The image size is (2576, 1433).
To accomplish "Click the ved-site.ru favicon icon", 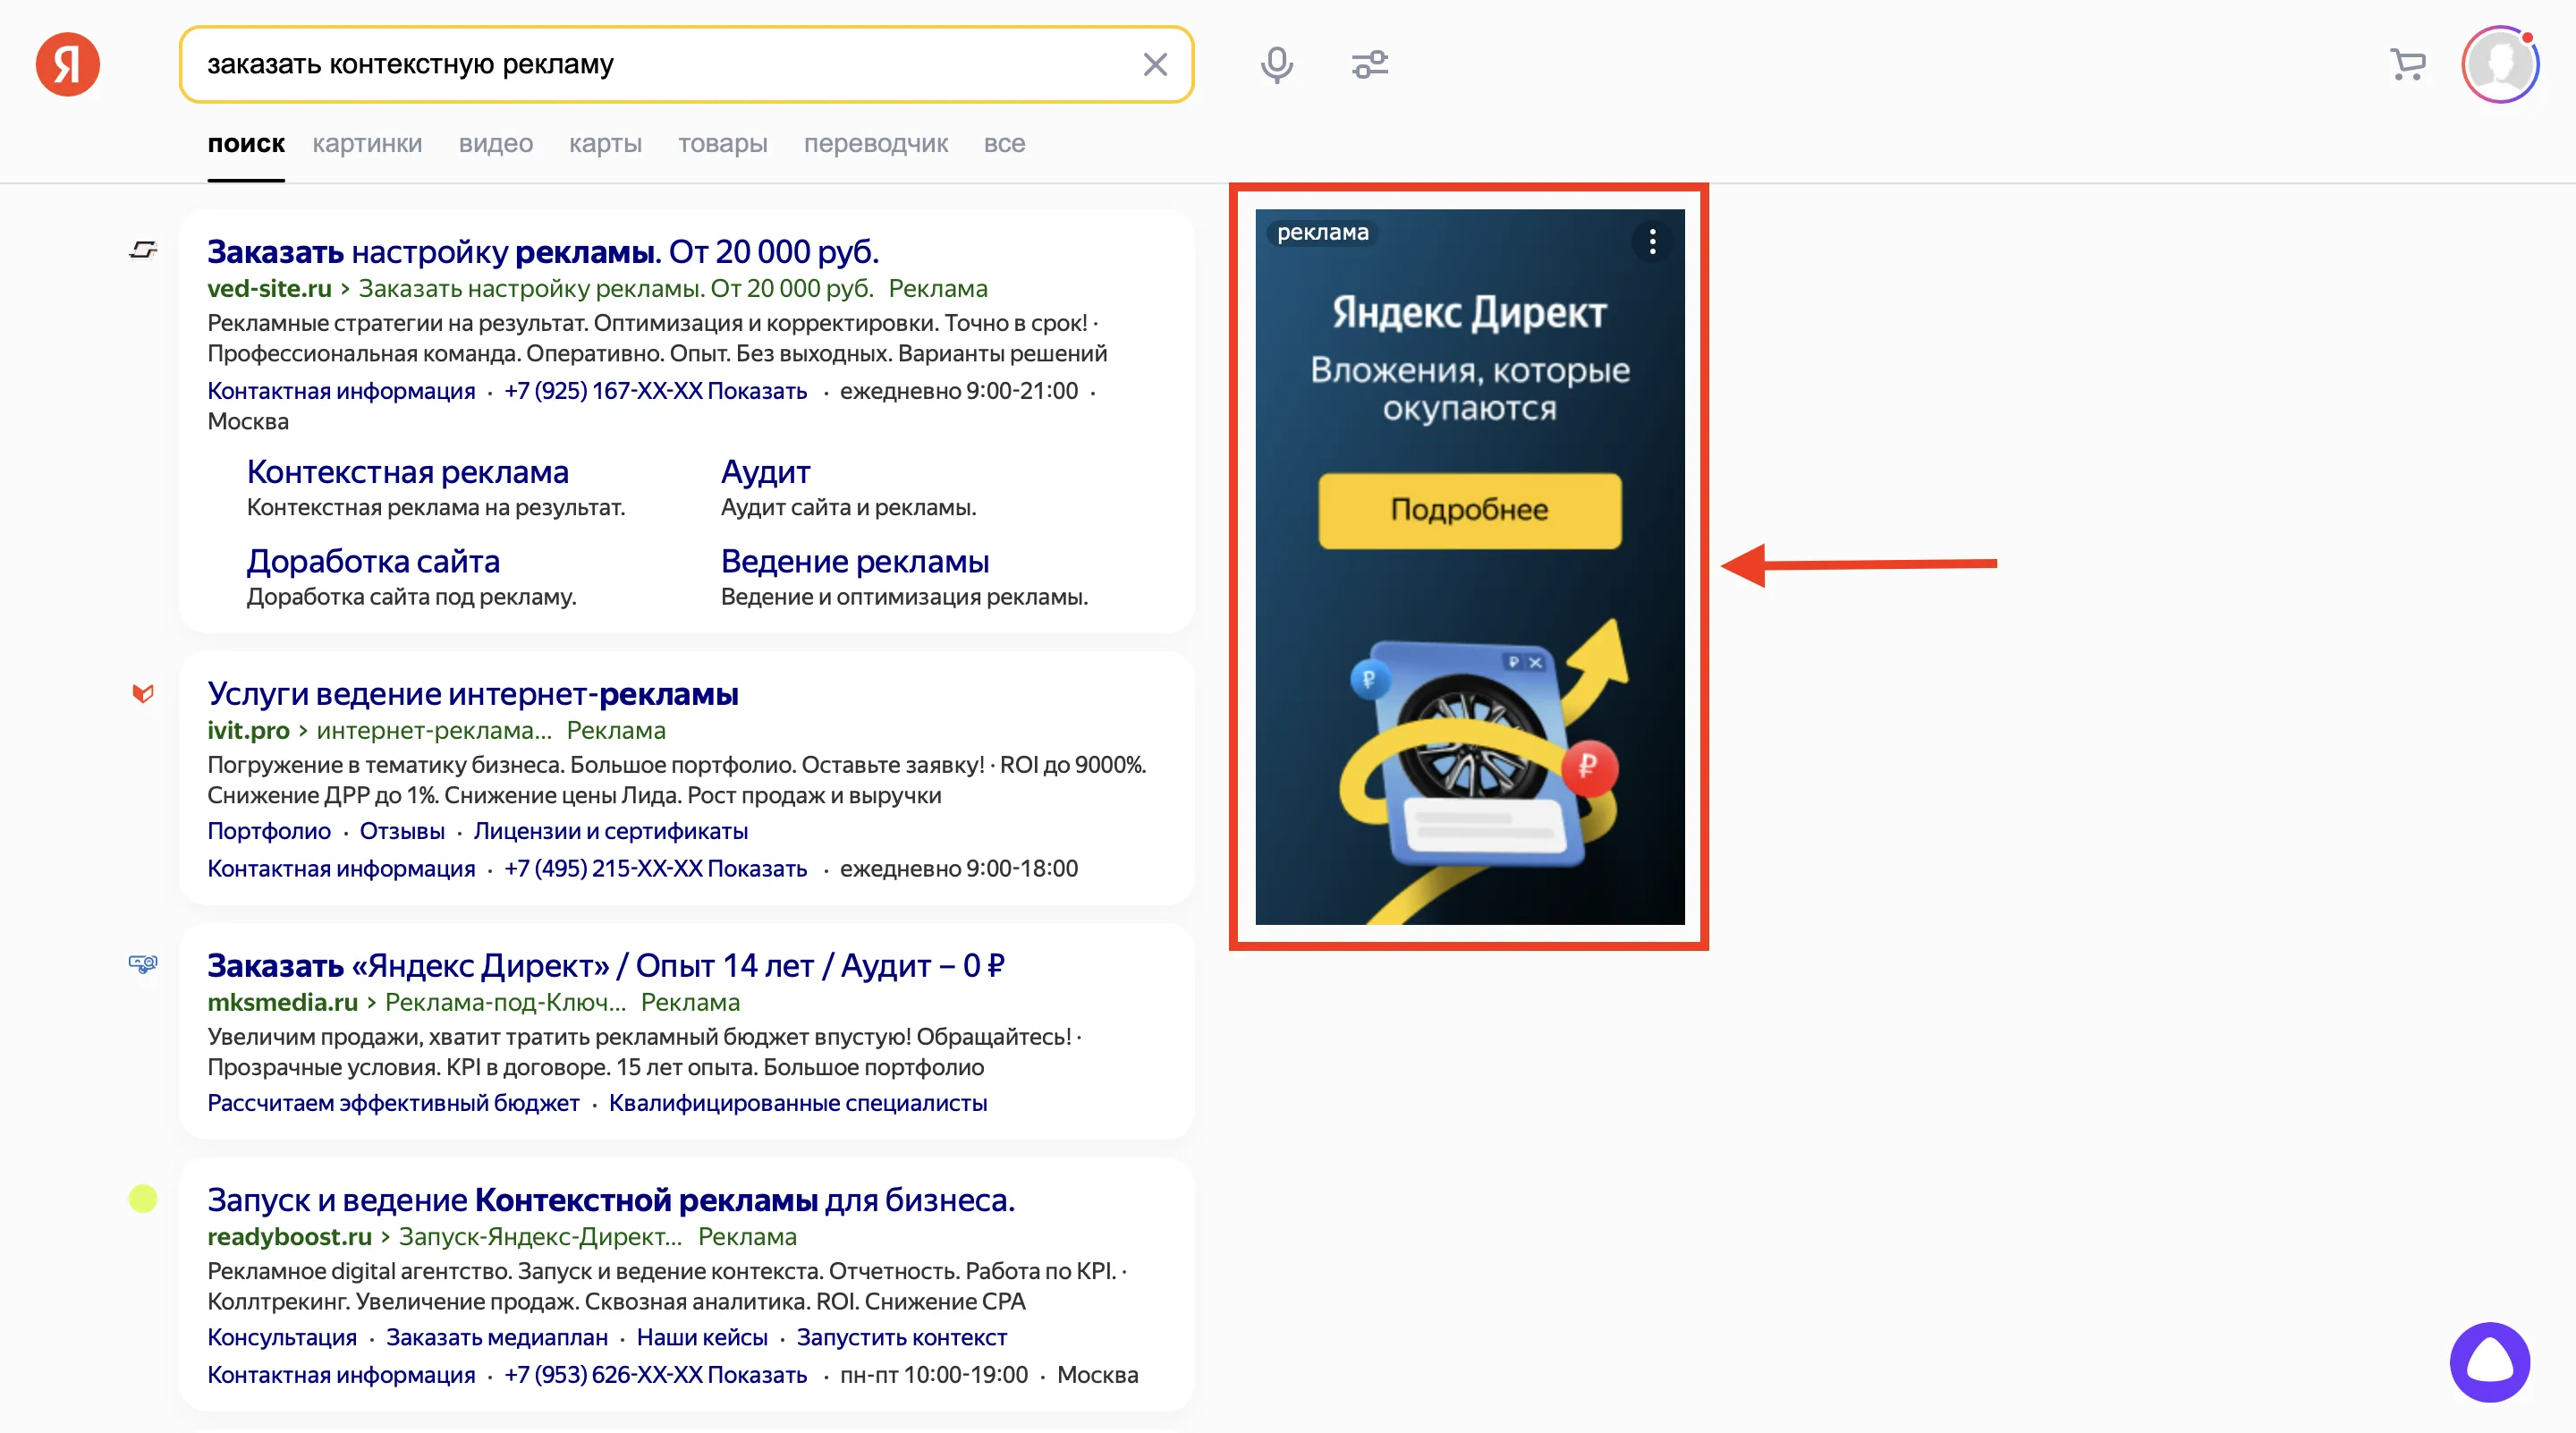I will 143,250.
